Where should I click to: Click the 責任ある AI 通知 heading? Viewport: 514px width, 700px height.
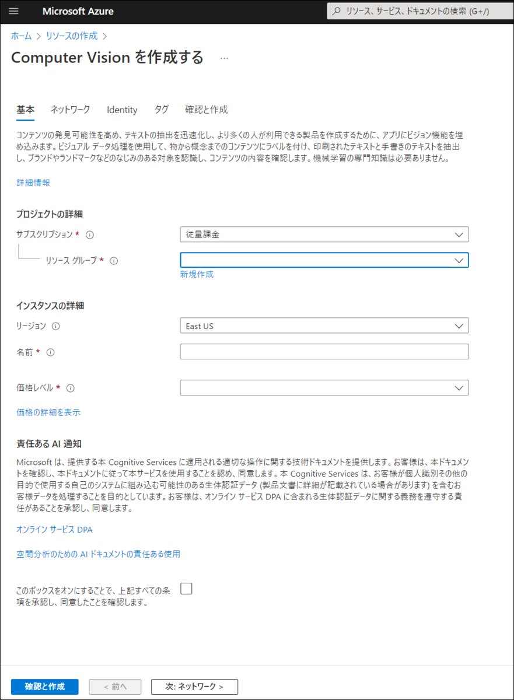[49, 444]
